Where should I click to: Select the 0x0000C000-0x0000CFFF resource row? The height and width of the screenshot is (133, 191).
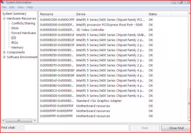click(x=113, y=20)
